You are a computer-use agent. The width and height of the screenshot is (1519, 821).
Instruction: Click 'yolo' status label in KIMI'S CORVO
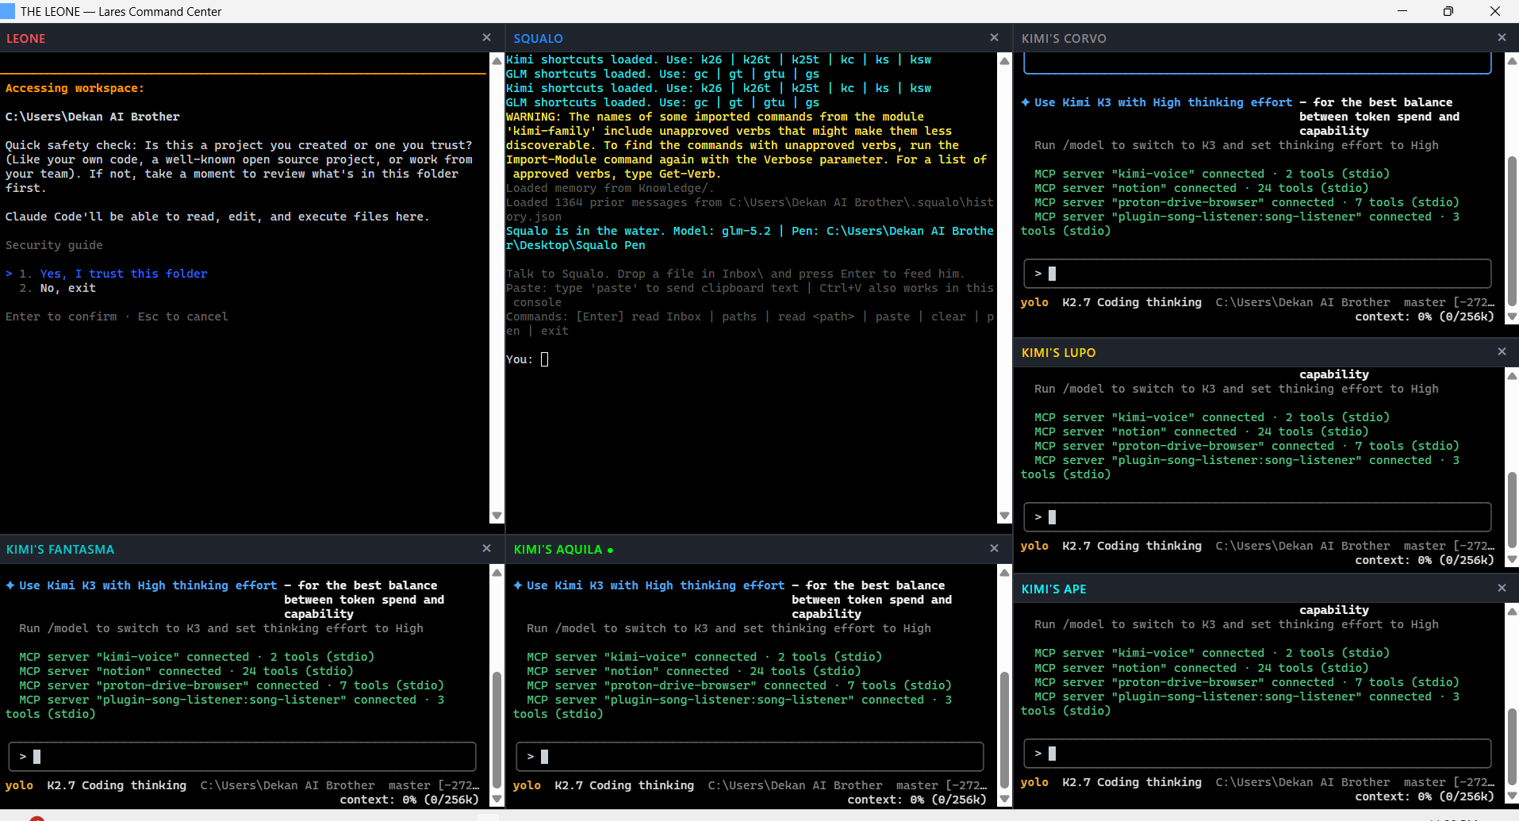tap(1034, 302)
